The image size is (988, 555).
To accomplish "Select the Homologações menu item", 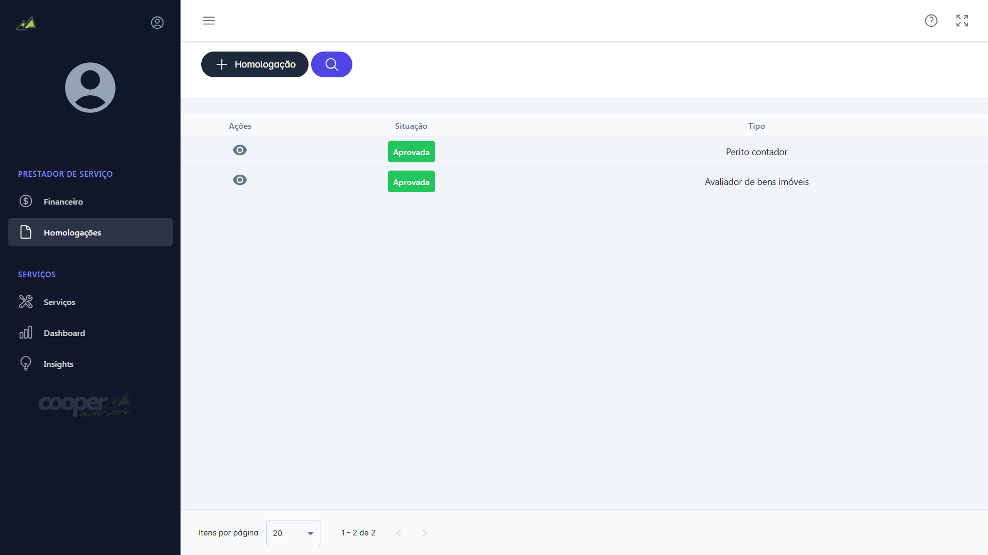I will point(90,232).
